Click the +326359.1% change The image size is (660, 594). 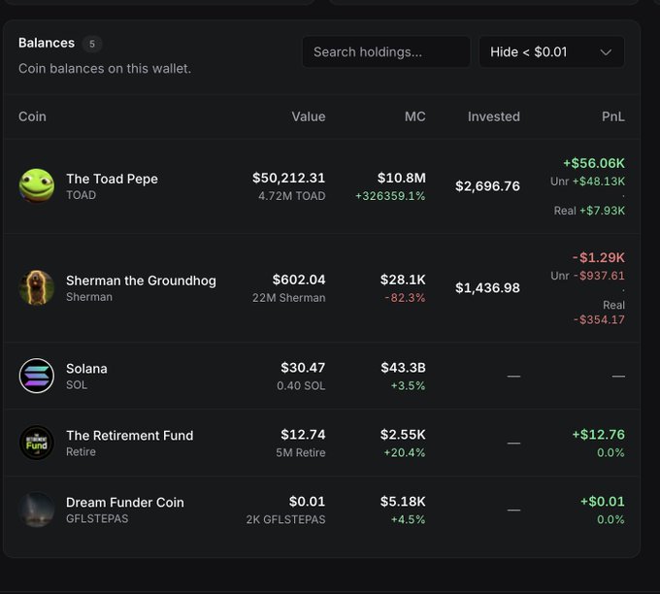(390, 196)
